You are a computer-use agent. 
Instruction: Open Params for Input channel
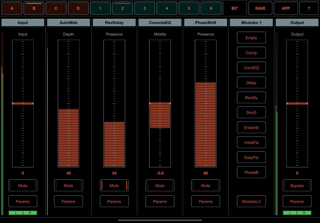[23, 202]
